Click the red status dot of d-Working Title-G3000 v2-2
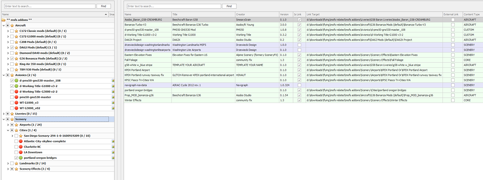 (16, 91)
